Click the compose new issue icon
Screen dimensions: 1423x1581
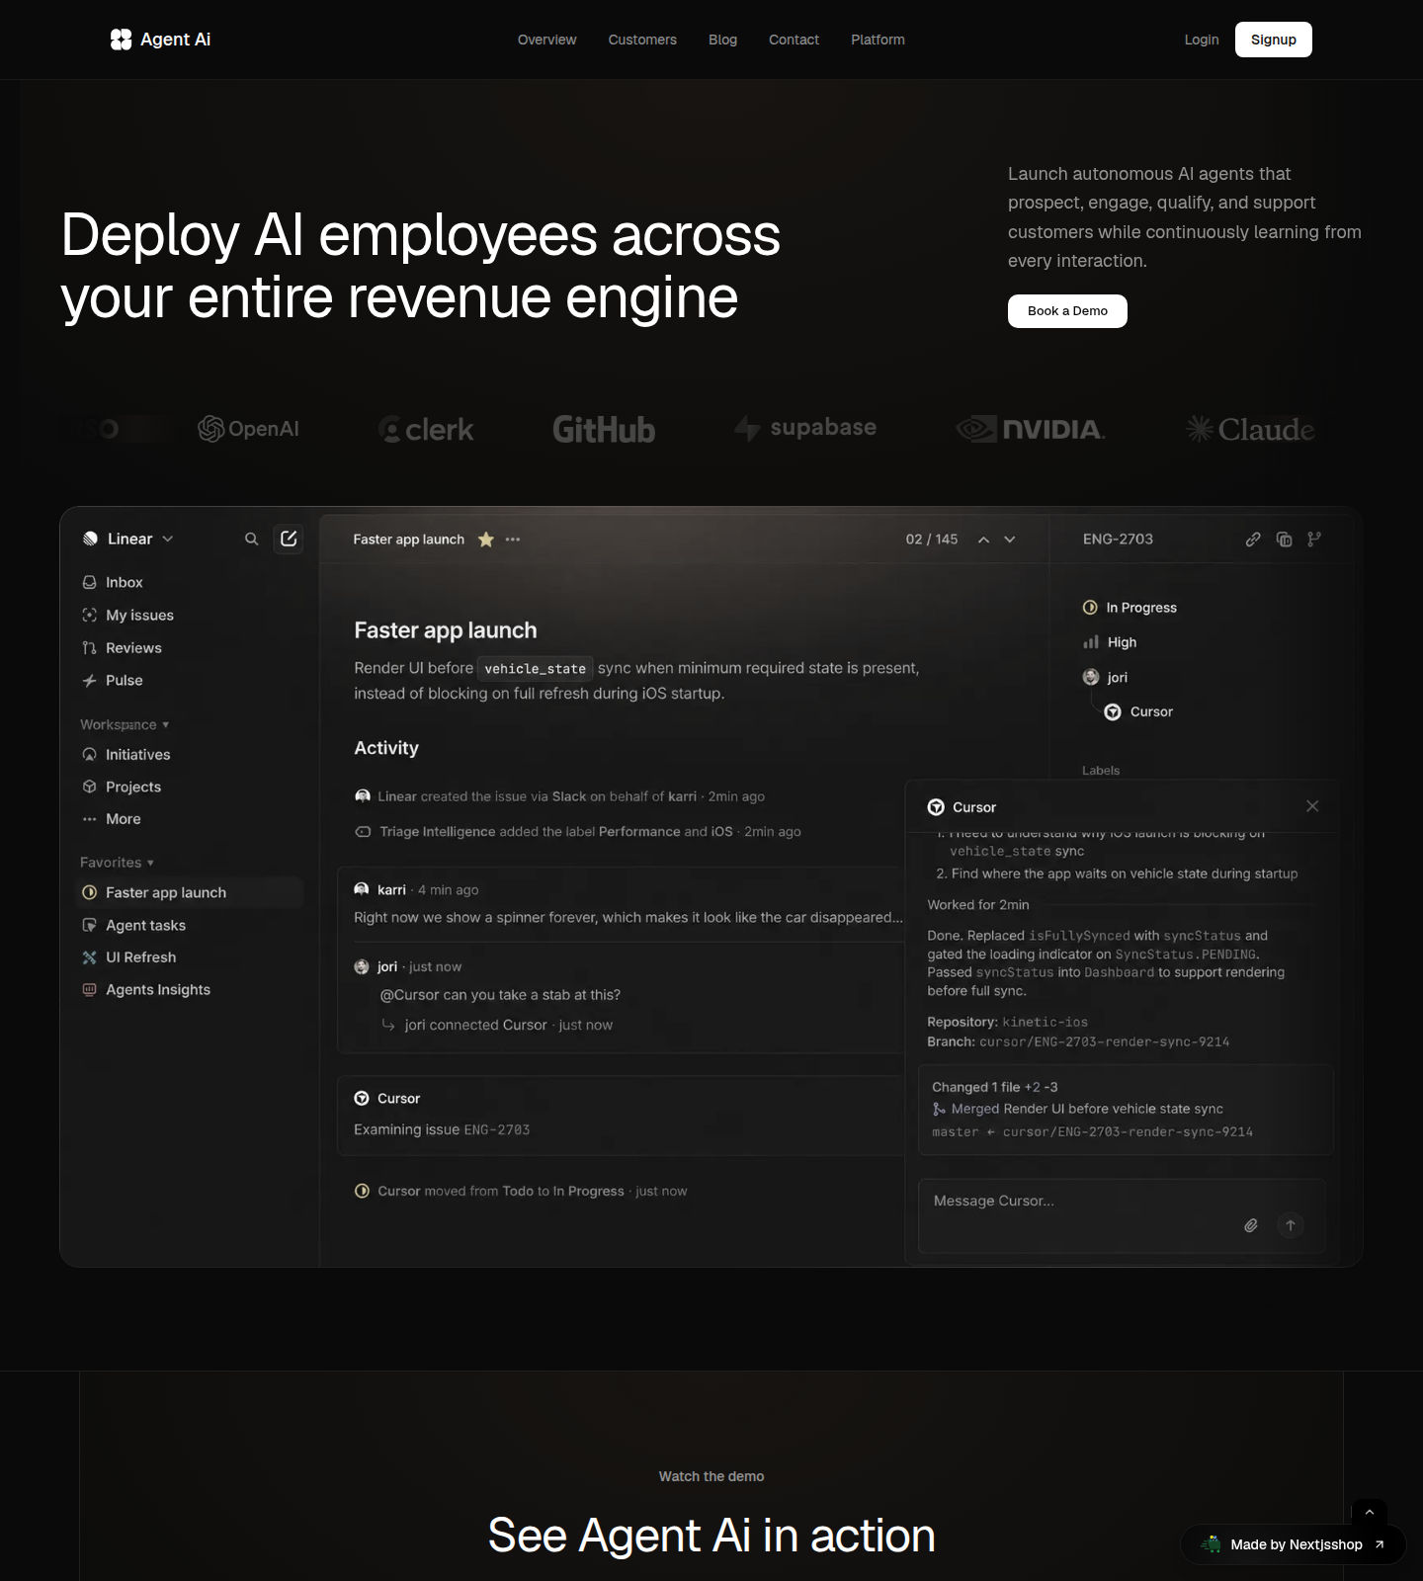(289, 539)
